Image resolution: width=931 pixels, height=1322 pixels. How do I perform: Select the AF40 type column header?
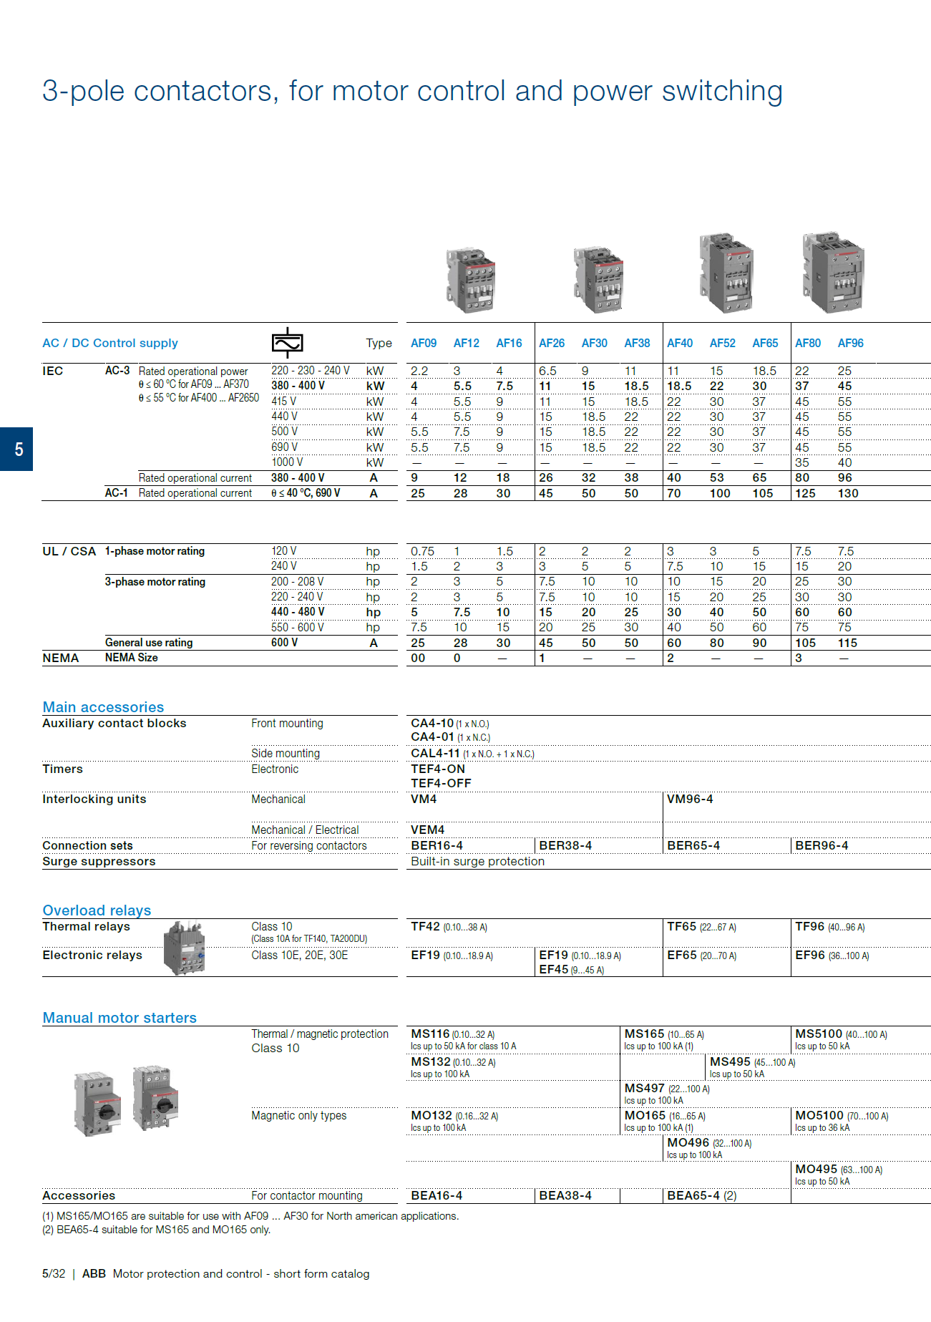pos(680,344)
